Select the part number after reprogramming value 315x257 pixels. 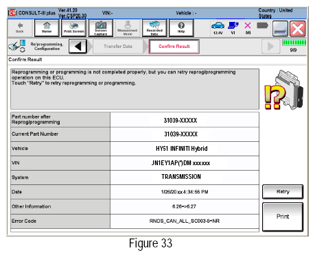[x=185, y=120]
